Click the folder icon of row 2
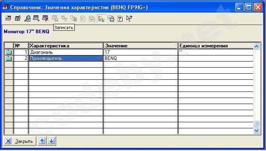Viewport: 266px width, 151px height. (9, 58)
